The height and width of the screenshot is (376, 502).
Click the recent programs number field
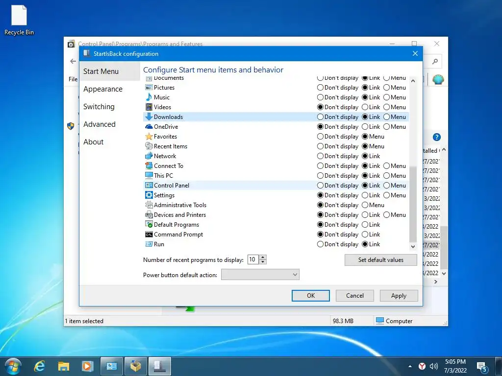(253, 259)
